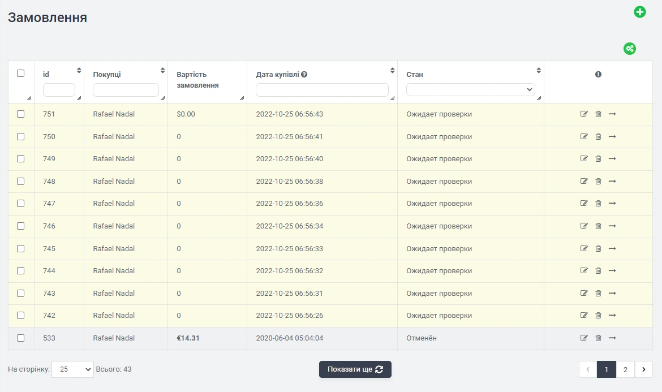Open the Стан filter dropdown
Viewport: 662px width, 392px height.
(x=470, y=90)
